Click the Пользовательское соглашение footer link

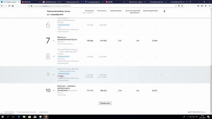point(27,112)
